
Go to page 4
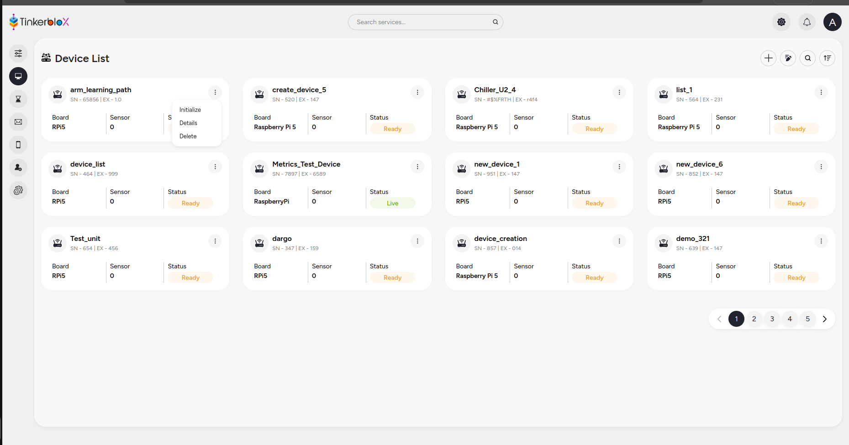(790, 319)
